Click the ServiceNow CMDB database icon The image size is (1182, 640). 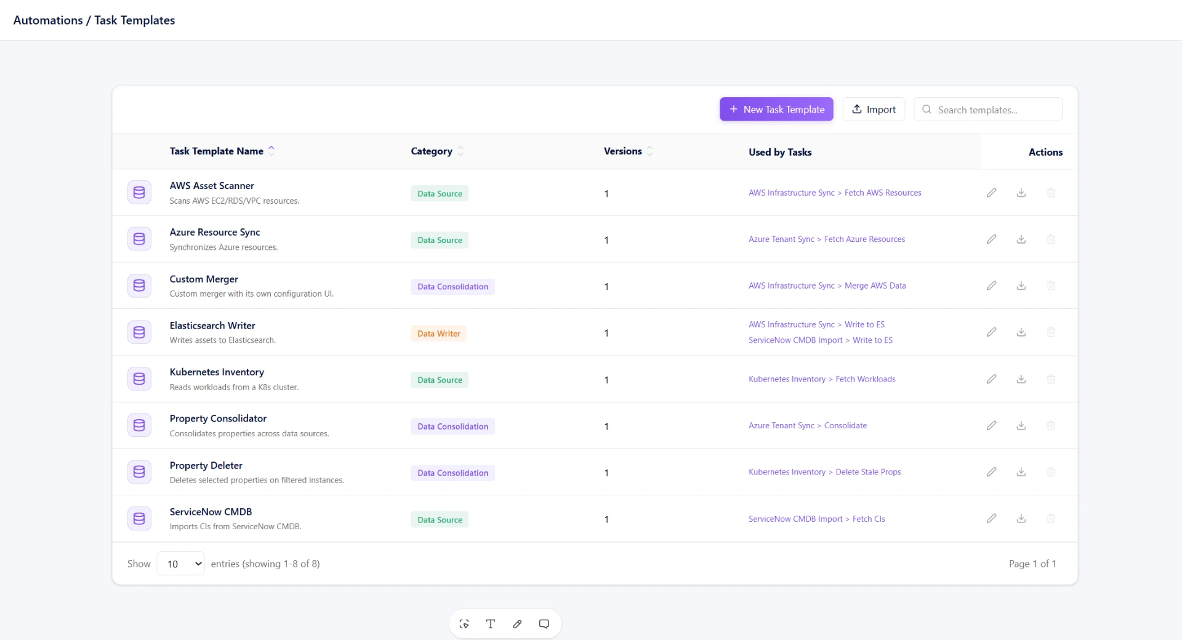coord(139,519)
